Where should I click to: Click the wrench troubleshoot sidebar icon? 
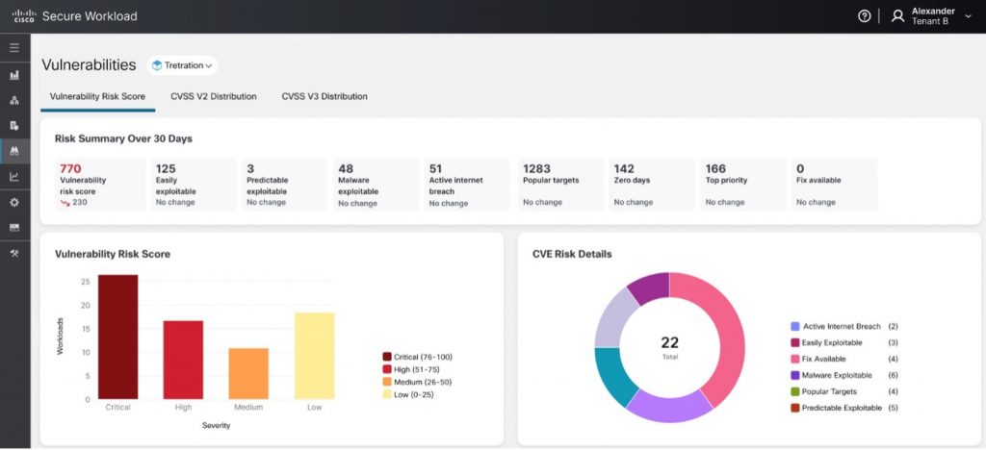14,253
